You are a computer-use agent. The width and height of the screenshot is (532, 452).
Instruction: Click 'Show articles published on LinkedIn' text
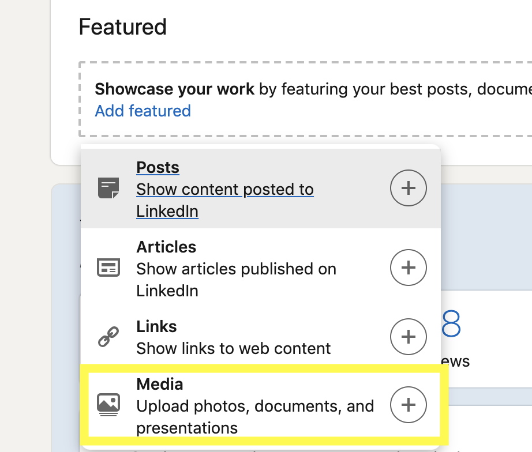click(236, 280)
